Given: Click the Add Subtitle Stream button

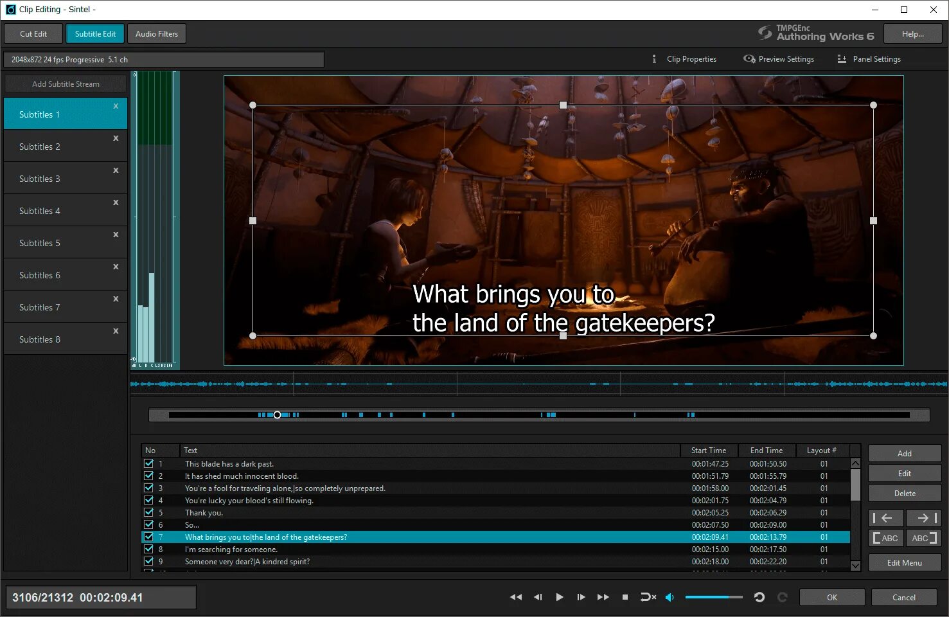Looking at the screenshot, I should click(66, 84).
